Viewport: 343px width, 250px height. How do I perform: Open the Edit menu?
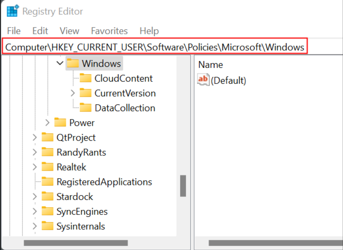[x=40, y=31]
